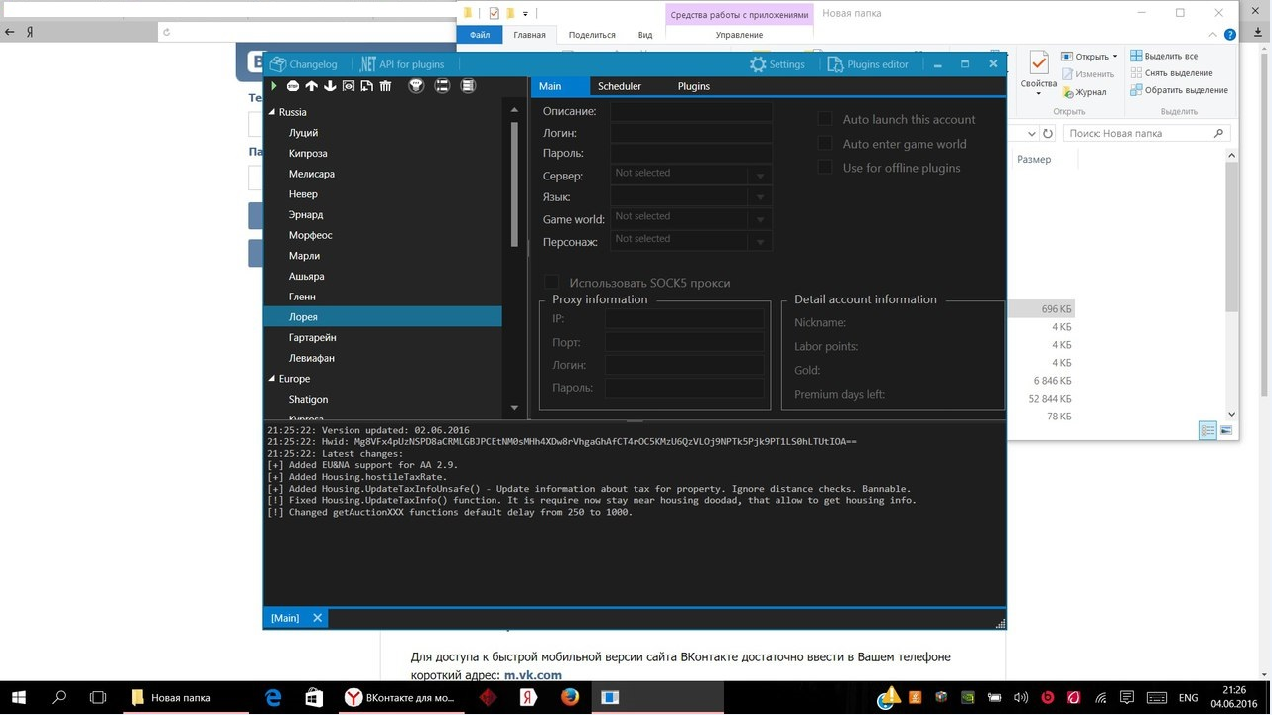Switch Explorer to details view icon
1272x715 pixels.
tap(1207, 430)
